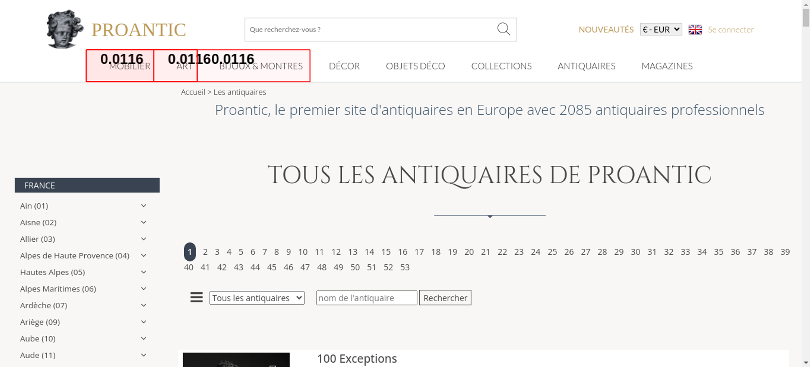This screenshot has width=810, height=367.
Task: Click the hamburger list icon beside filter
Action: click(x=196, y=297)
